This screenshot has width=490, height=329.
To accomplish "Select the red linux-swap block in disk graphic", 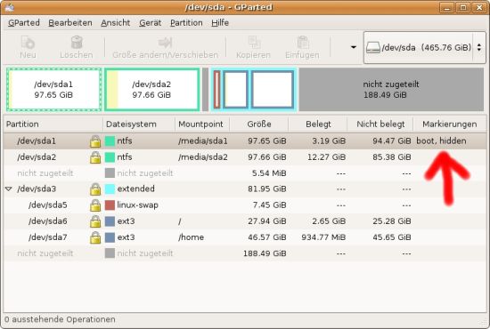I will pyautogui.click(x=216, y=90).
